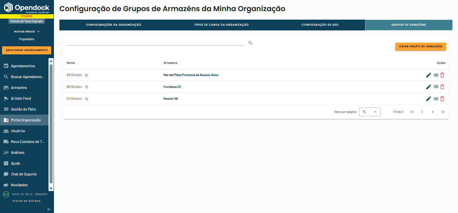Edit the BR Division warehouse group
Image resolution: width=458 pixels, height=213 pixels.
[x=428, y=87]
